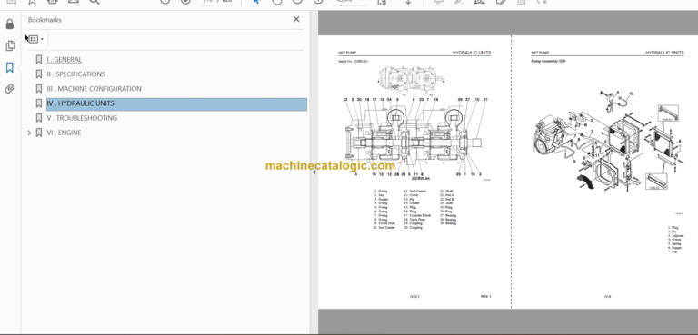Open the Attachments paperclip panel
The image size is (698, 335).
[x=10, y=89]
